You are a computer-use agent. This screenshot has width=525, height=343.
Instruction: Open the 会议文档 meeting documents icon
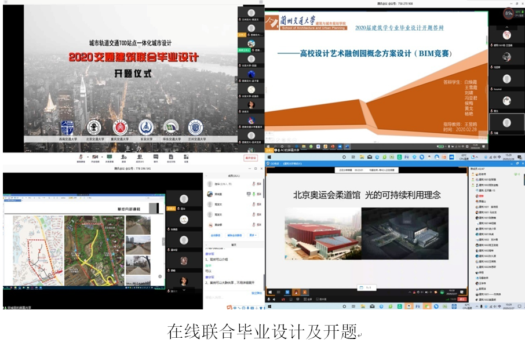[171, 158]
